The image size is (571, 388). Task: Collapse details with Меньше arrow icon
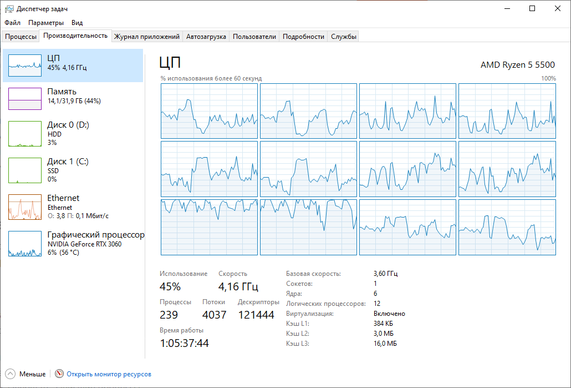pyautogui.click(x=10, y=374)
